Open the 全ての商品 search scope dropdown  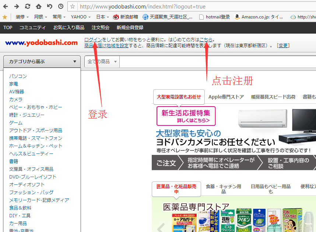point(102,62)
